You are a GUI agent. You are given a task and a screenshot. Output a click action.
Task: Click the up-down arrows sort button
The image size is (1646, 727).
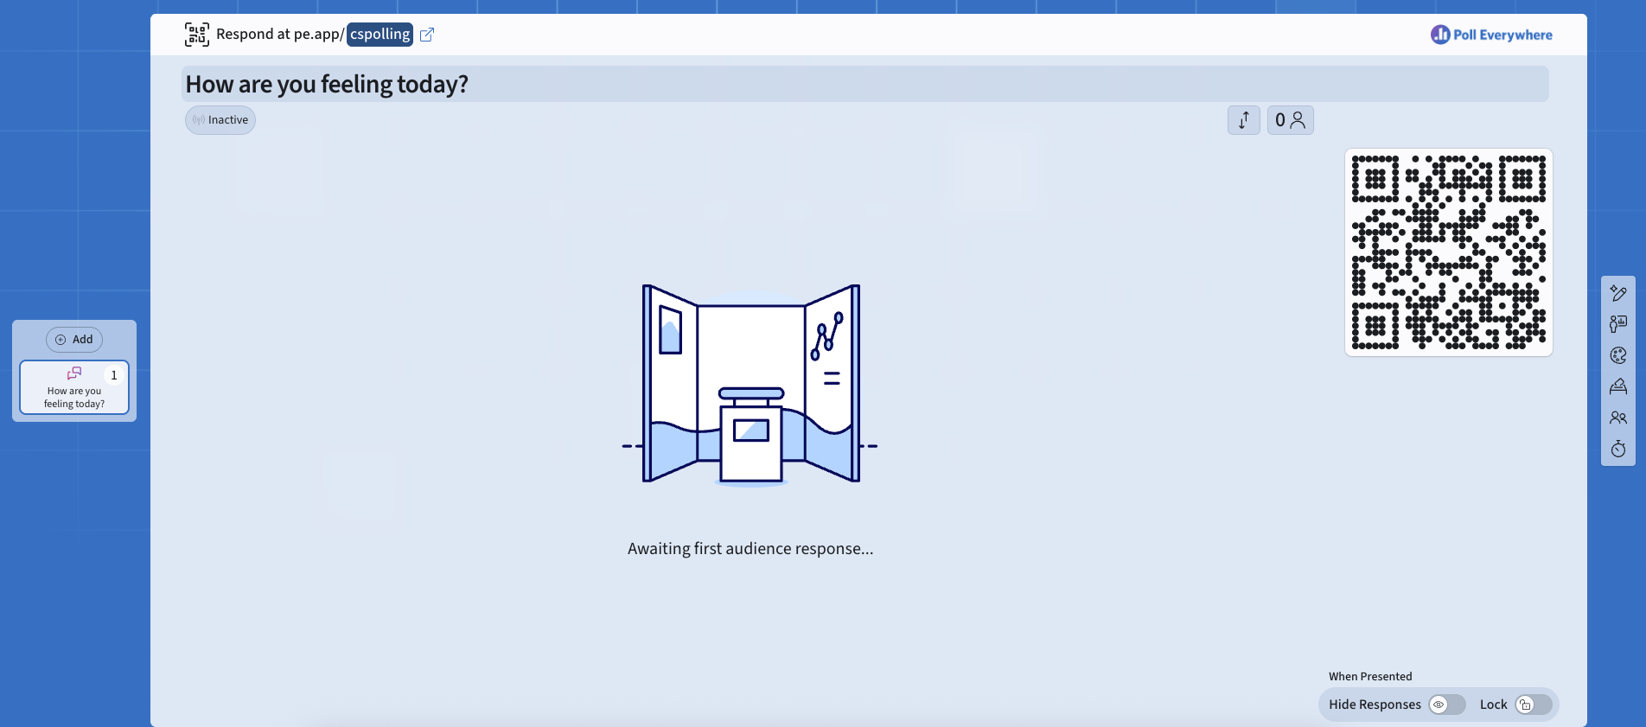tap(1243, 120)
